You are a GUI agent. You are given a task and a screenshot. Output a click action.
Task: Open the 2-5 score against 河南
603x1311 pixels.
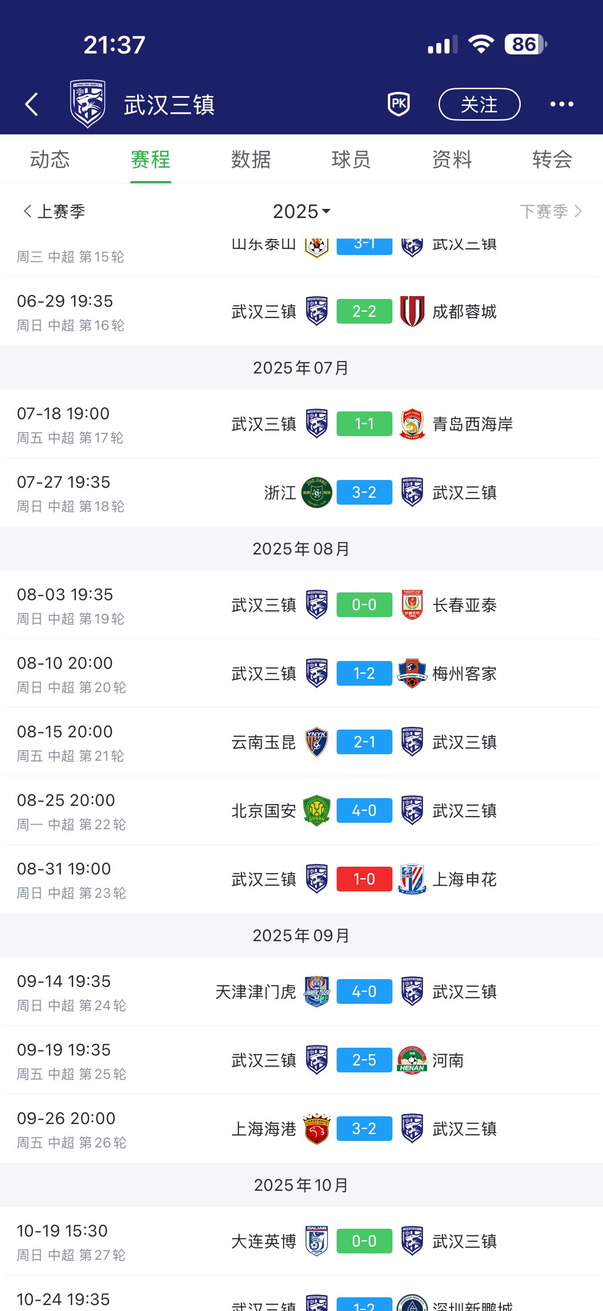coord(364,1060)
